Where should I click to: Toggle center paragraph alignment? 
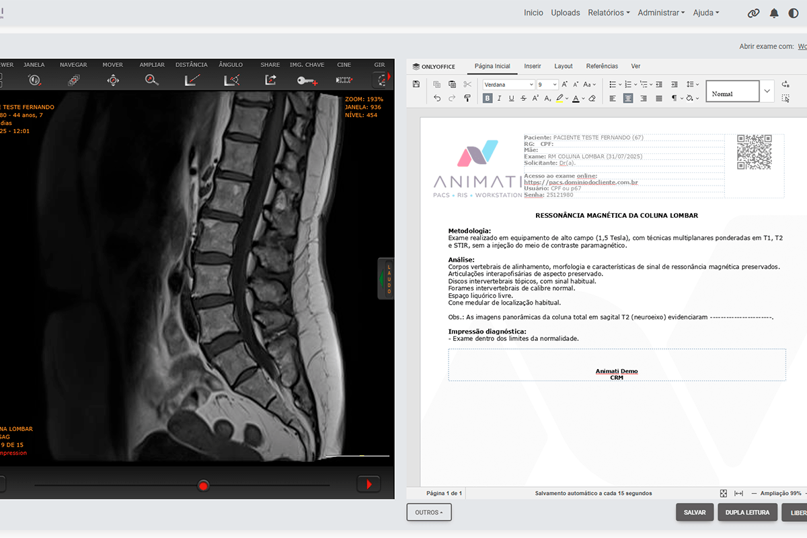[x=628, y=98]
